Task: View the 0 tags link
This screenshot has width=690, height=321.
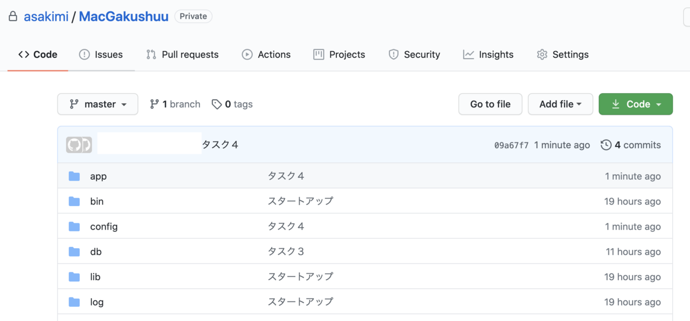Action: click(232, 104)
